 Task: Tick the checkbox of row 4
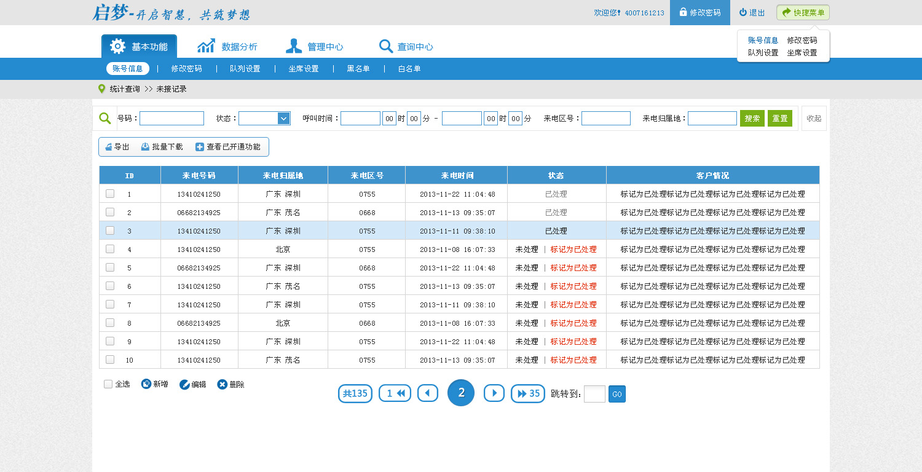110,248
